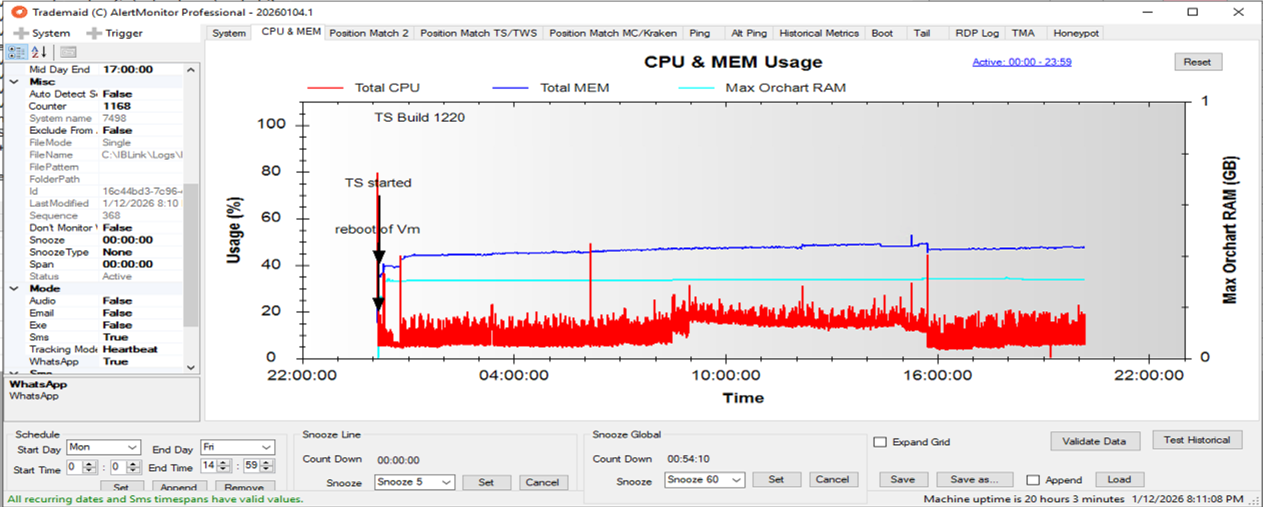The height and width of the screenshot is (507, 1263).
Task: Click the Active: 00:00 - 23:59 link
Action: 1022,62
